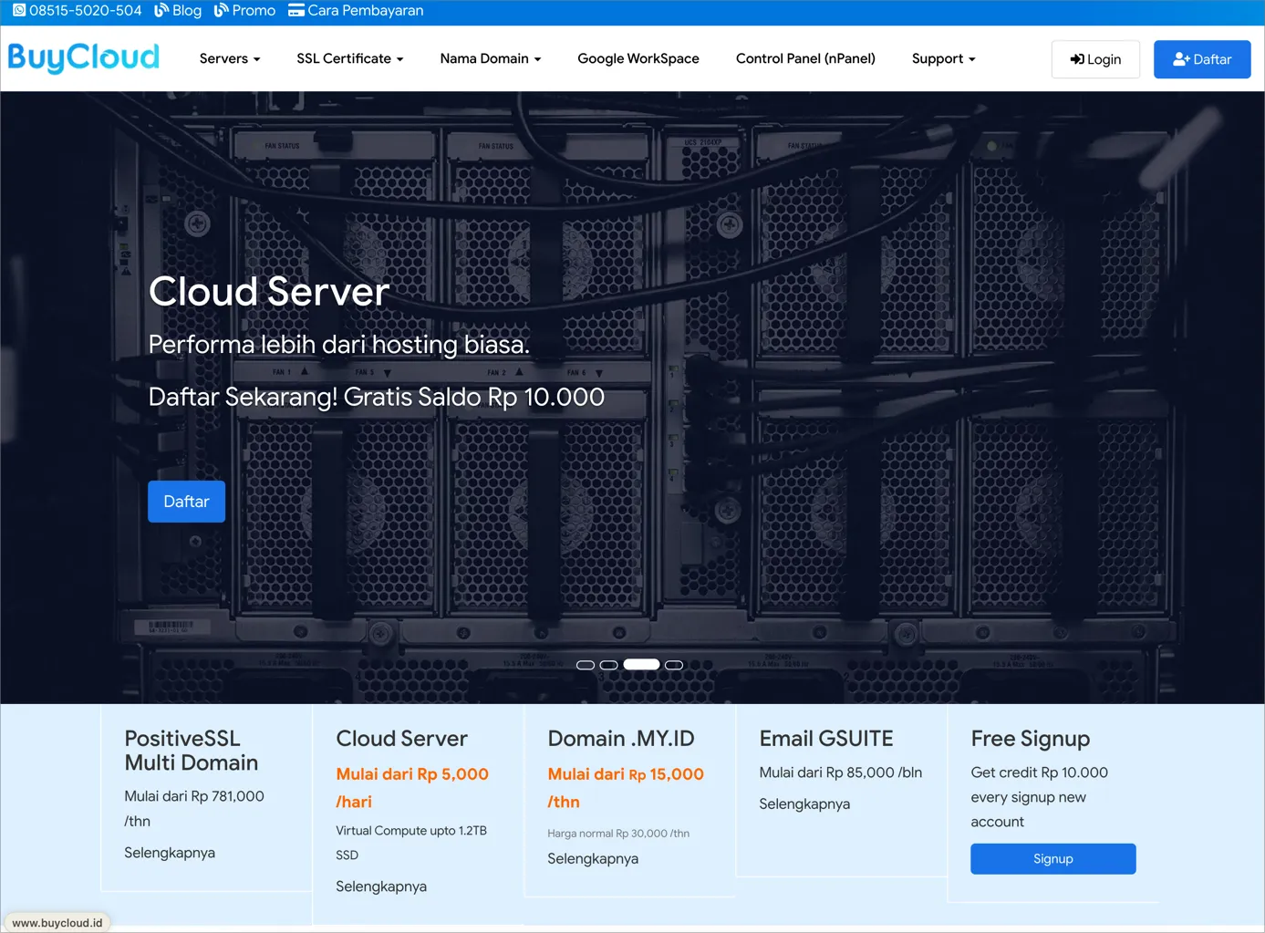Click the Blog feed icon
The image size is (1265, 933).
click(x=161, y=11)
